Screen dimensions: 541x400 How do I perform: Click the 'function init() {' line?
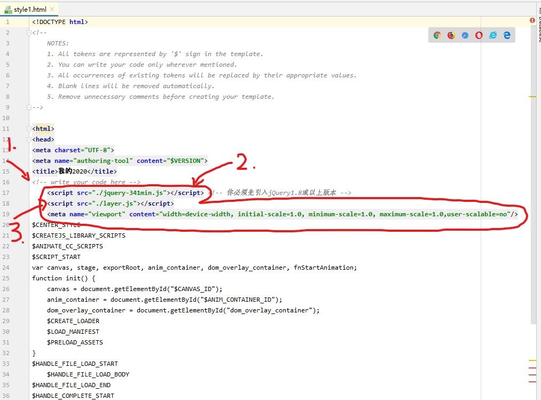coord(64,279)
